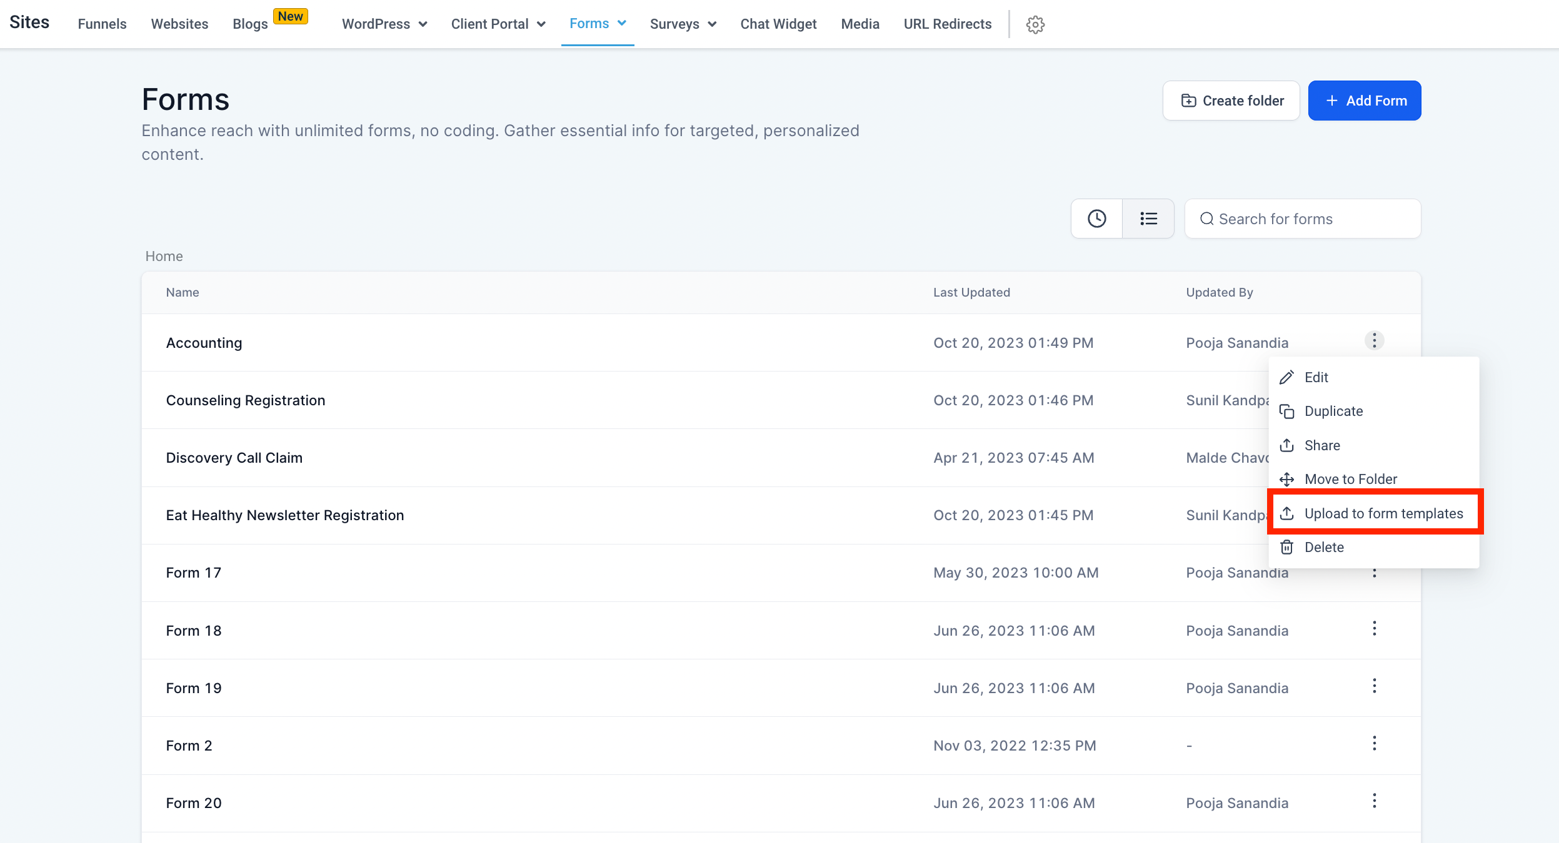Image resolution: width=1559 pixels, height=843 pixels.
Task: Click the Updated By column header
Action: 1220,292
